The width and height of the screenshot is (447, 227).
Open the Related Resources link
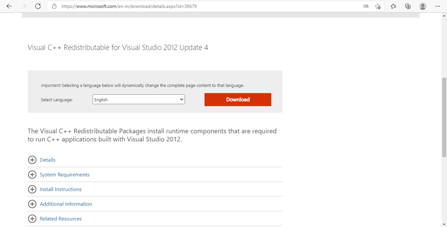61,219
